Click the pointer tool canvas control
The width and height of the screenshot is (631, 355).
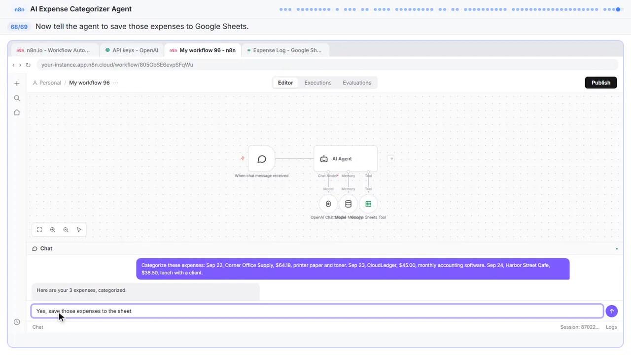[x=79, y=230]
